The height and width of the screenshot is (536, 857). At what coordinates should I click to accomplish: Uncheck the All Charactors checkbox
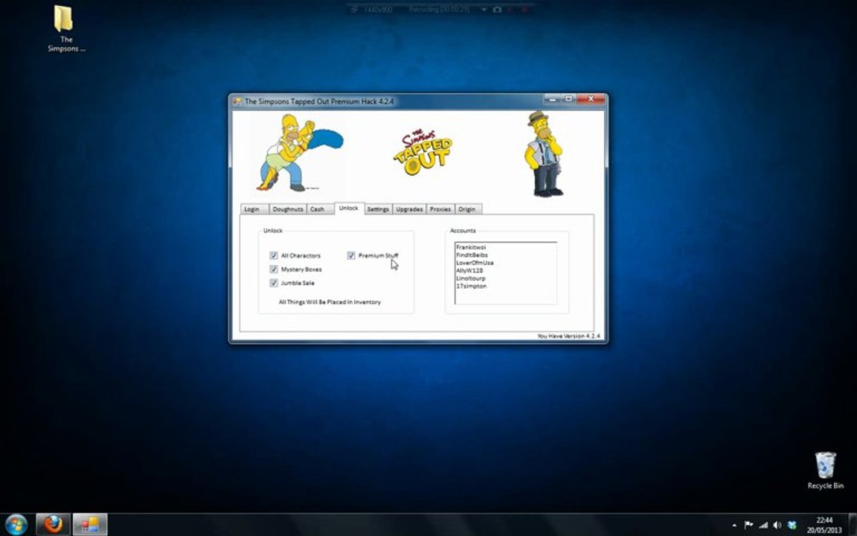pyautogui.click(x=274, y=255)
